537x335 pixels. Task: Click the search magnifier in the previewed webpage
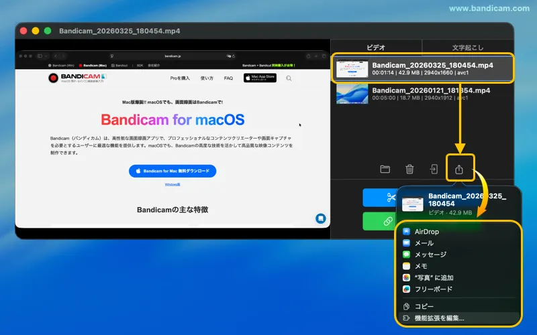pyautogui.click(x=289, y=78)
